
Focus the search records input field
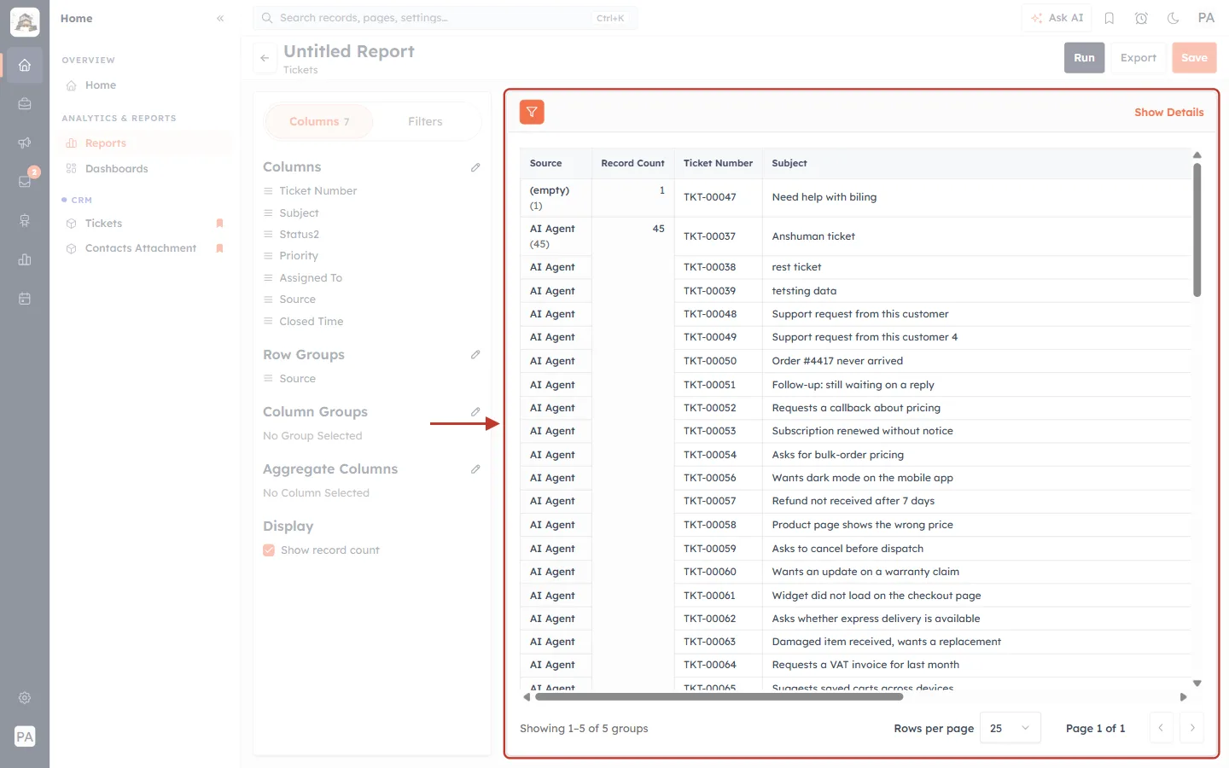(x=445, y=18)
